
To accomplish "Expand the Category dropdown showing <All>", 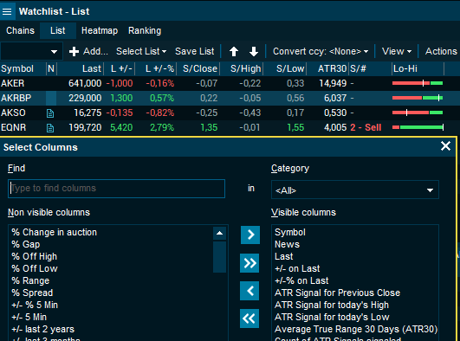I will [355, 190].
